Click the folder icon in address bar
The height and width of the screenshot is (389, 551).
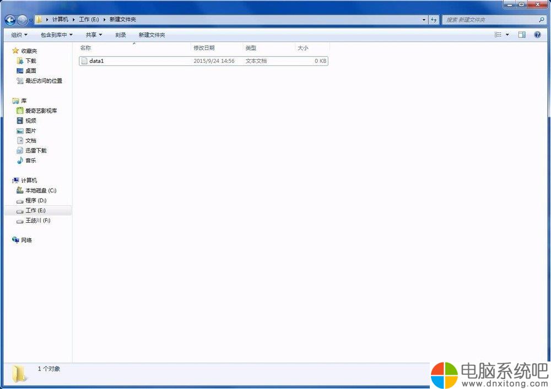(x=39, y=20)
